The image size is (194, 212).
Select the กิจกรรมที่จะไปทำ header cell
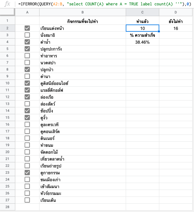pyautogui.click(x=83, y=21)
